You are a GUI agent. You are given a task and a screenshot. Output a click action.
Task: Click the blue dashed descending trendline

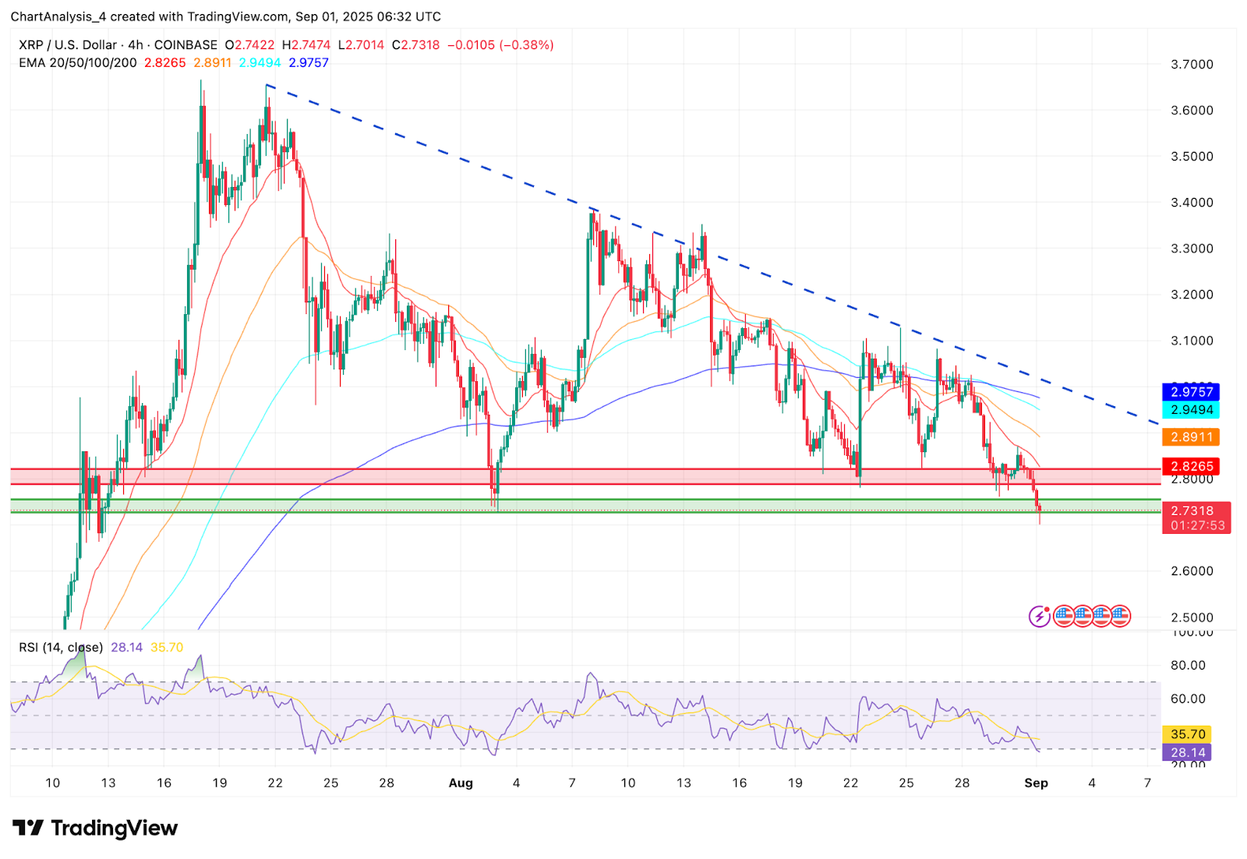coord(713,254)
